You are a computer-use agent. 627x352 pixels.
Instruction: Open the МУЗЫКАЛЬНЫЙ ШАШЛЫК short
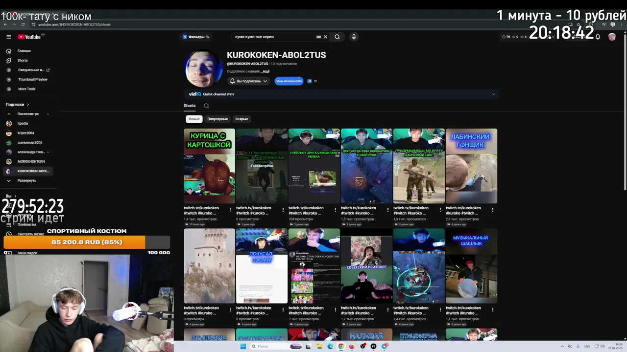click(x=471, y=266)
